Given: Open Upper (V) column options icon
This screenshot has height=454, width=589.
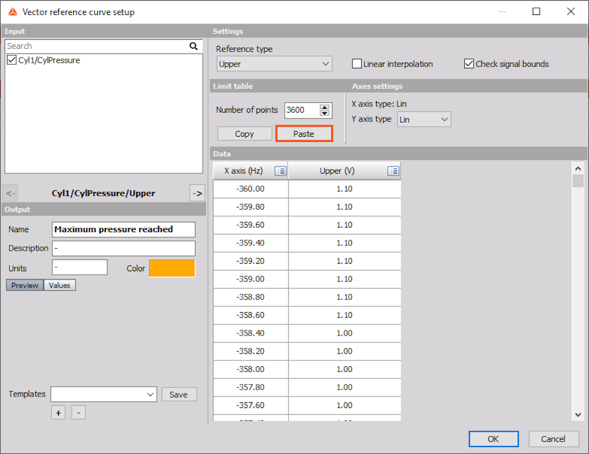Looking at the screenshot, I should pos(393,171).
